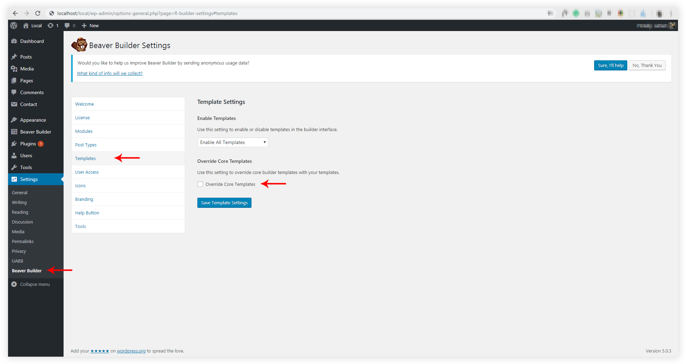This screenshot has width=686, height=364.
Task: Open the usage data info link
Action: [x=109, y=73]
